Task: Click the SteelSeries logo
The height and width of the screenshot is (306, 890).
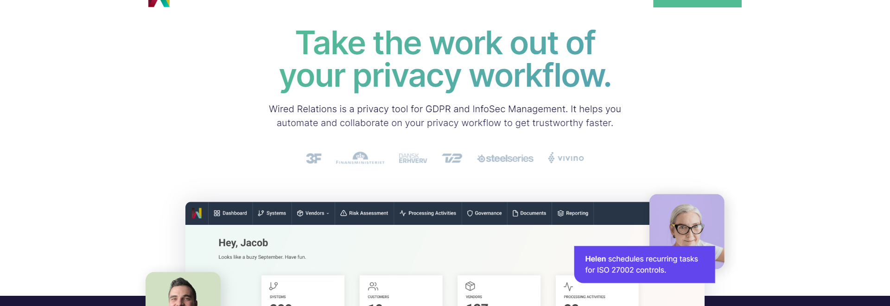Action: pyautogui.click(x=505, y=159)
